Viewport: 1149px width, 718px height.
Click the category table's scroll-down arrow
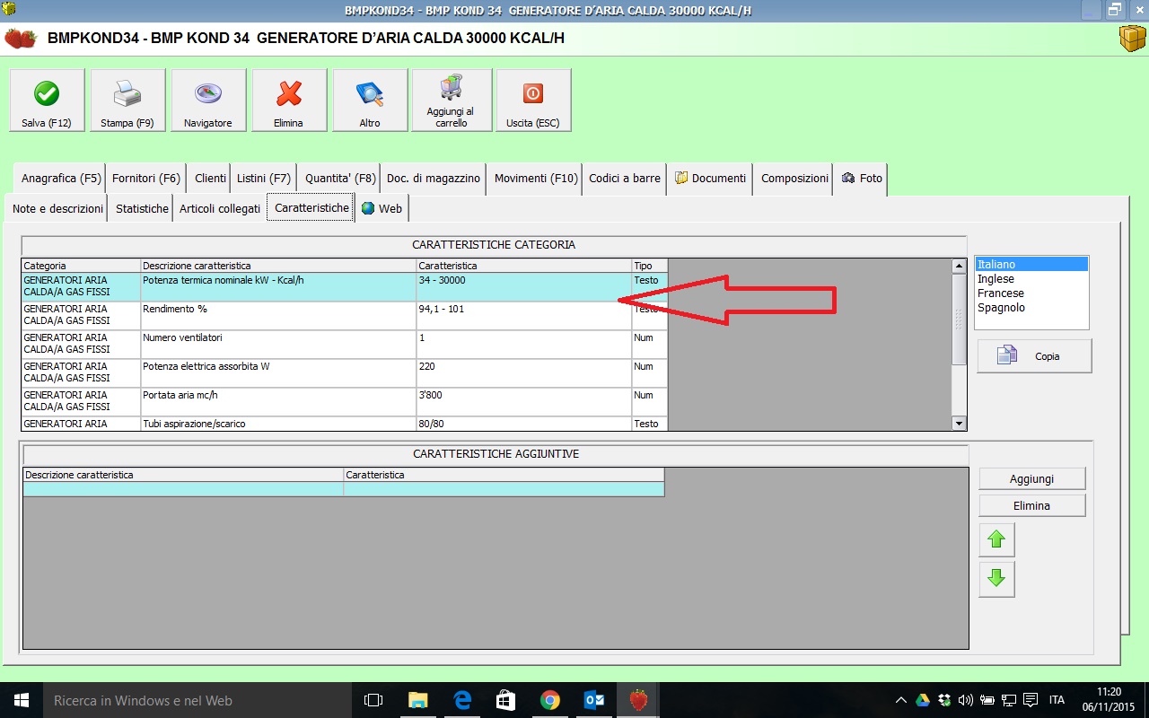[x=959, y=424]
